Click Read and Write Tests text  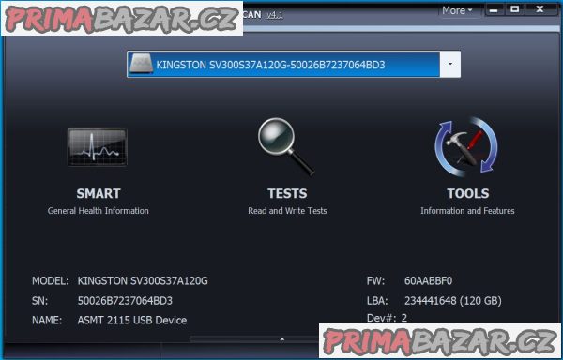287,211
